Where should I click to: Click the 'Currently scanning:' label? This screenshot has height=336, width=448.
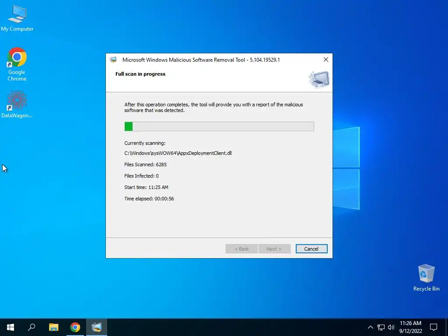145,143
